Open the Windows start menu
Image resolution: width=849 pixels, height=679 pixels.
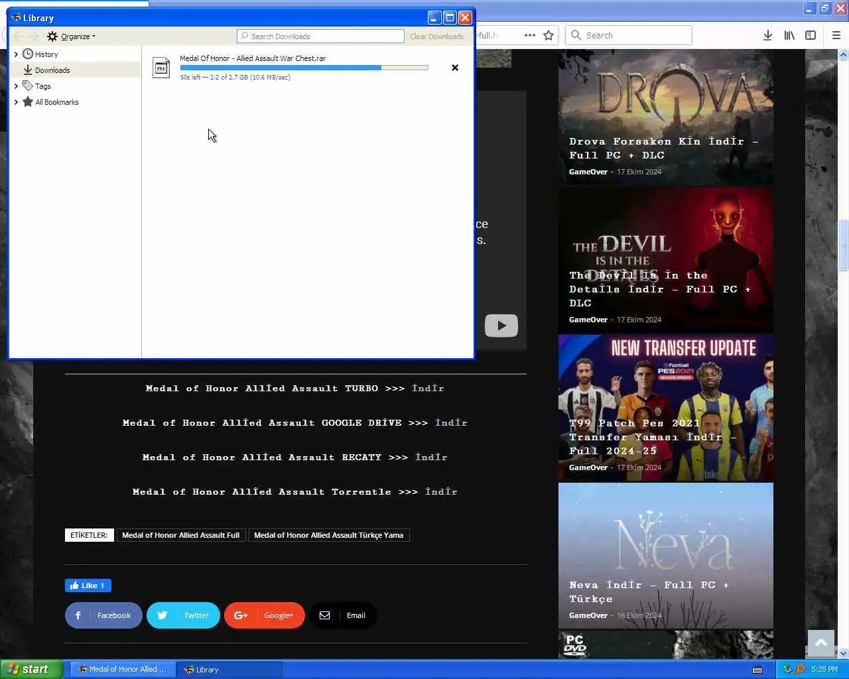click(x=31, y=669)
